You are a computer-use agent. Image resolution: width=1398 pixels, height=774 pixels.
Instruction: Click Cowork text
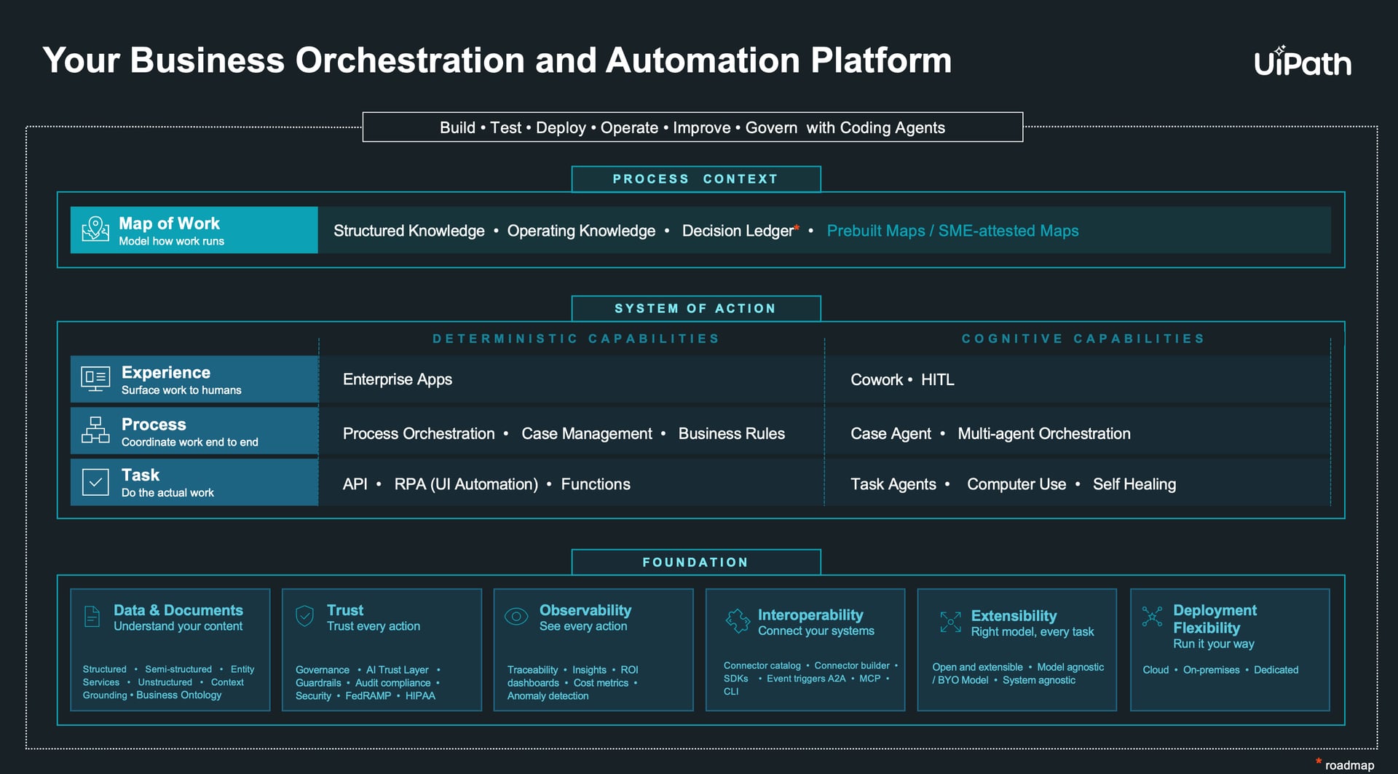click(877, 379)
